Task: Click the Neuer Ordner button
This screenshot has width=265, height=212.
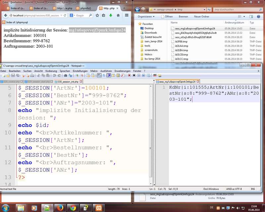Action: 201,16
